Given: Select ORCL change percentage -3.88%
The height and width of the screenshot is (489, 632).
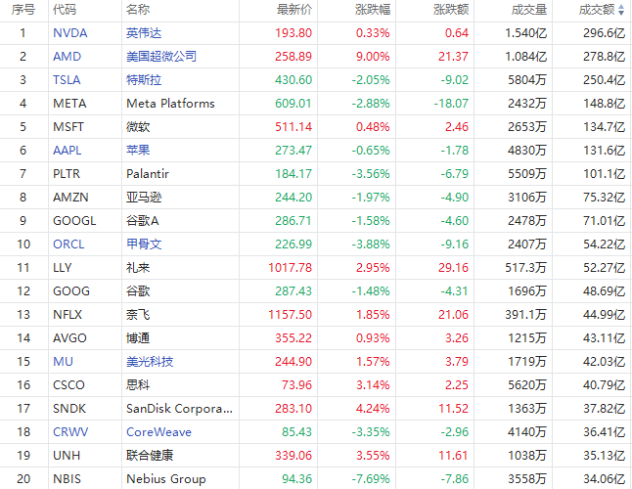Looking at the screenshot, I should coord(371,244).
